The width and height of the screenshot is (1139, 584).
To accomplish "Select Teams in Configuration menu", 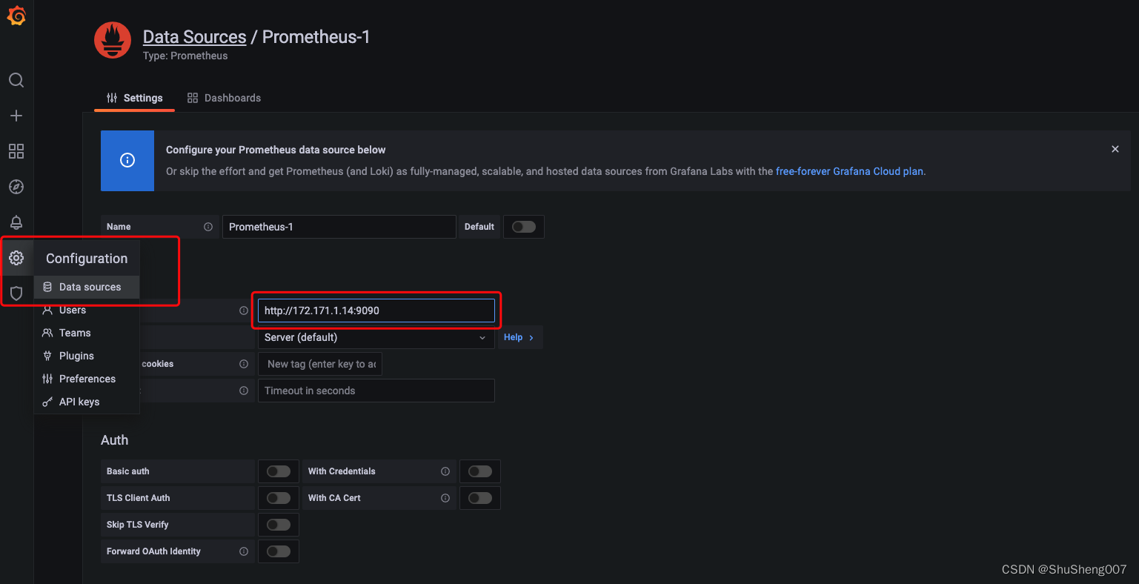I will coord(87,333).
